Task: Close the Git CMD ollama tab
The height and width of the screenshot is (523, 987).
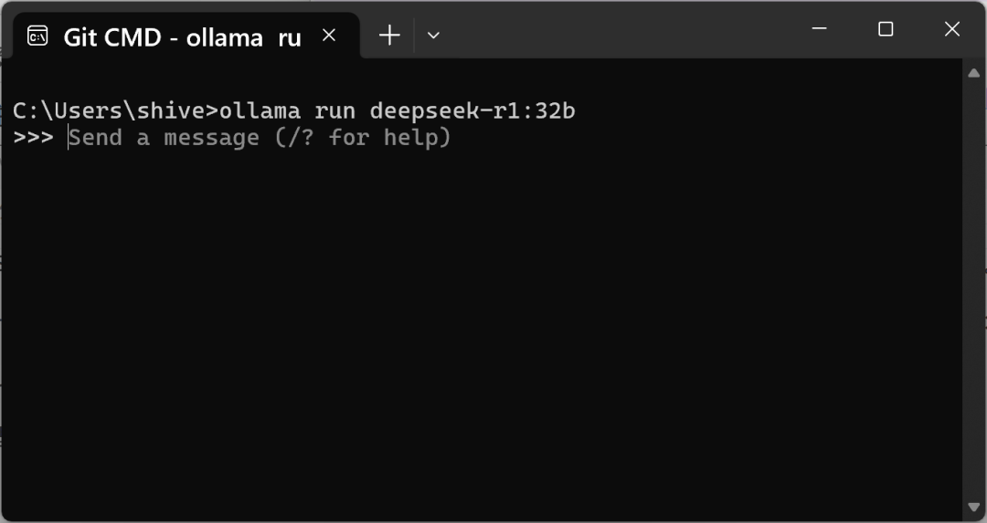Action: 329,36
